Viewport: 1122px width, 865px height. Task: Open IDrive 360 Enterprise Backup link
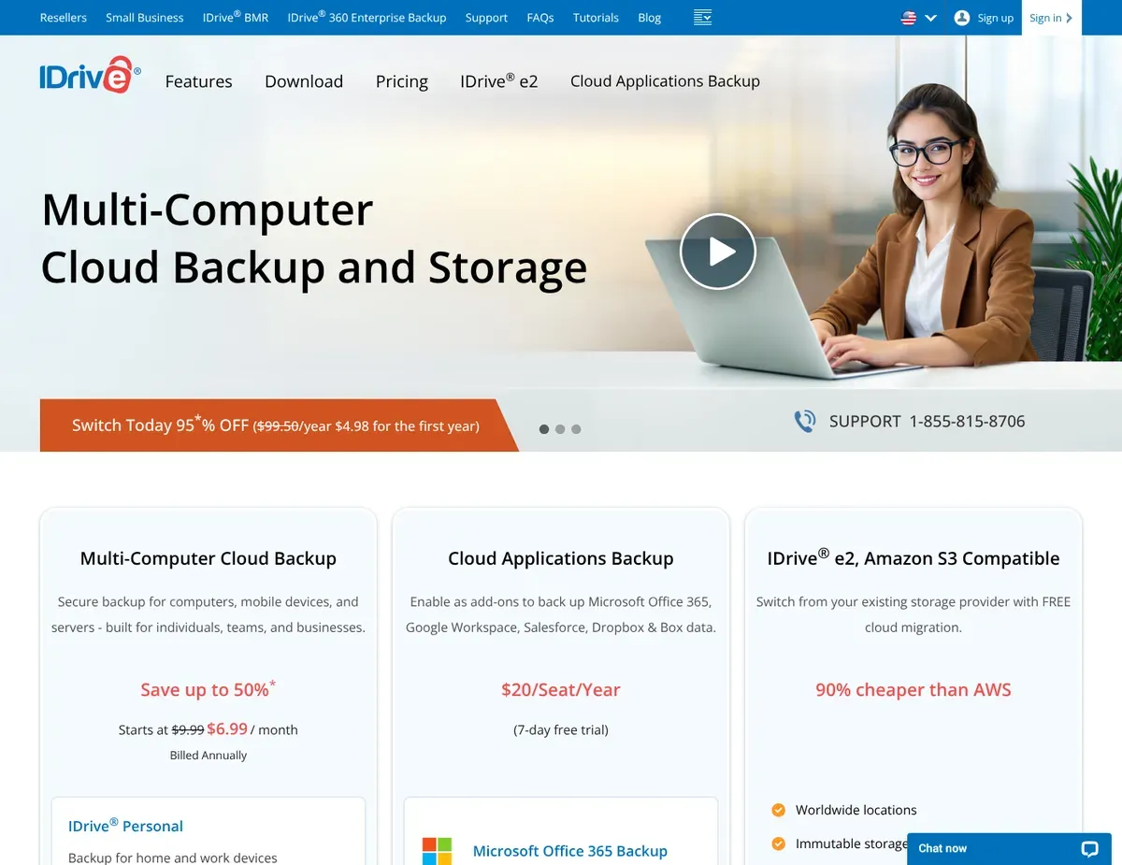[367, 17]
